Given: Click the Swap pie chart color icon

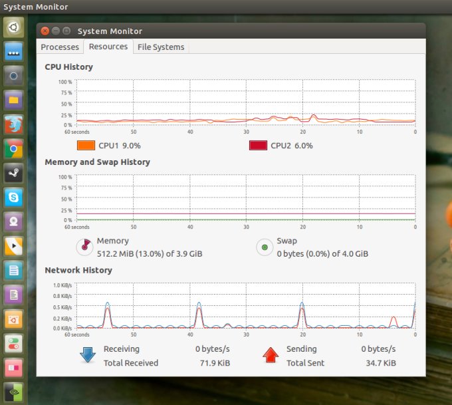Looking at the screenshot, I should [x=265, y=247].
